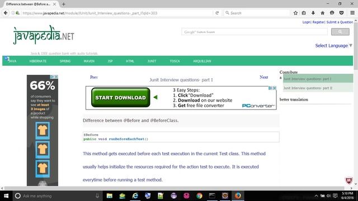Focus the Firefox toolbar Search box
This screenshot has height=201, width=358.
pos(256,13)
